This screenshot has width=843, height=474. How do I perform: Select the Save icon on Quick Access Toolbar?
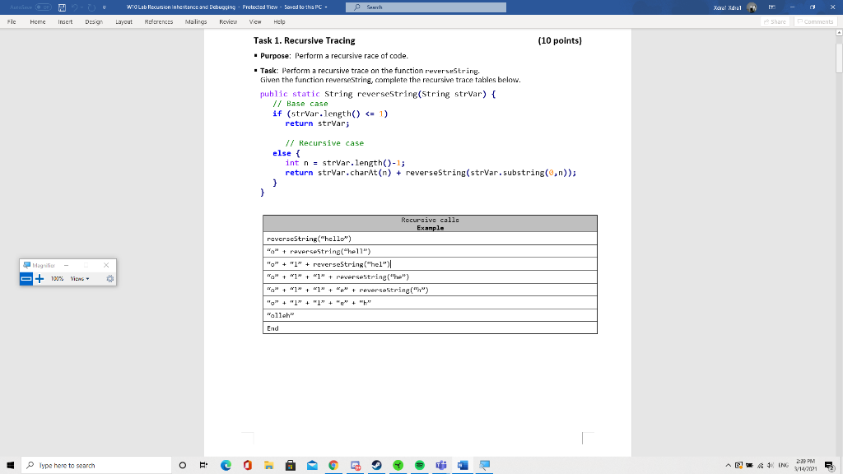[63, 7]
